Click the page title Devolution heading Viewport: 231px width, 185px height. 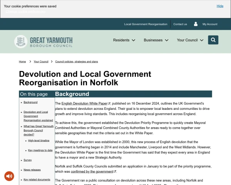85,78
